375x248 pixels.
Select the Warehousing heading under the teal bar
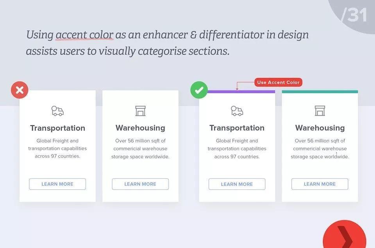(x=320, y=128)
